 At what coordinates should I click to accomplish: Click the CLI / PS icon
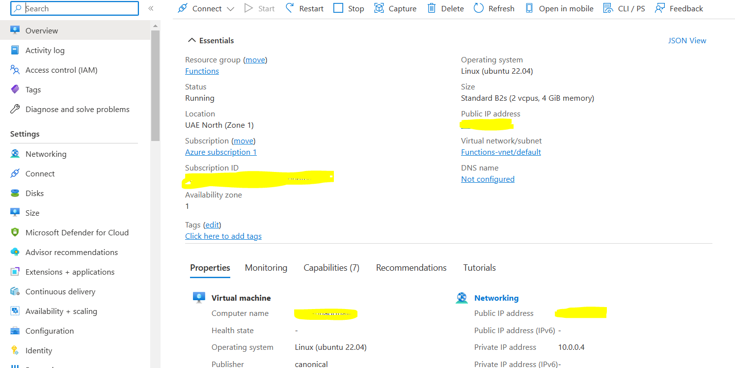tap(608, 8)
